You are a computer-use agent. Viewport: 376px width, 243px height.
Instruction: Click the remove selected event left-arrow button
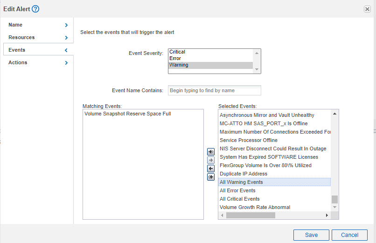click(211, 169)
